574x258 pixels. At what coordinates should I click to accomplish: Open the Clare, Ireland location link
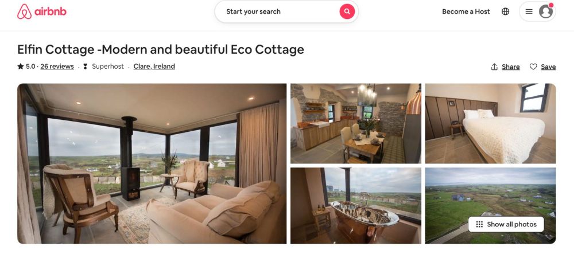154,67
